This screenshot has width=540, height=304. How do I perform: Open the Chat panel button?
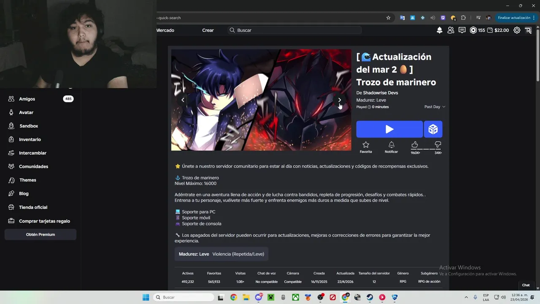526,285
